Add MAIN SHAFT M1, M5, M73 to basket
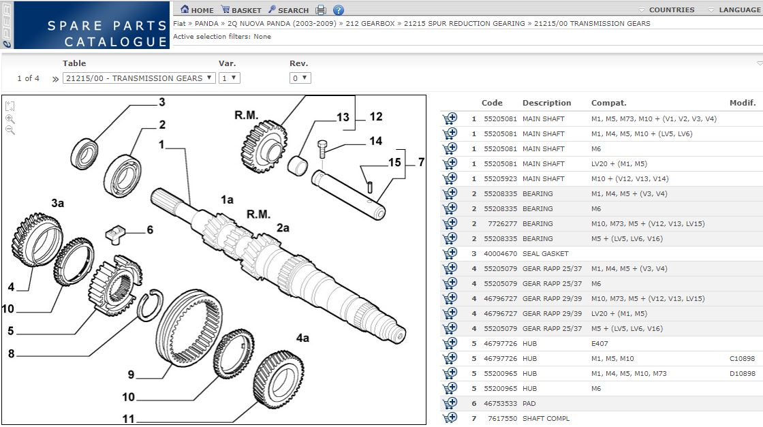Image resolution: width=763 pixels, height=427 pixels. pyautogui.click(x=450, y=118)
